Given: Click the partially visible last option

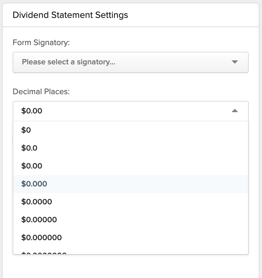Looking at the screenshot, I should point(131,251).
